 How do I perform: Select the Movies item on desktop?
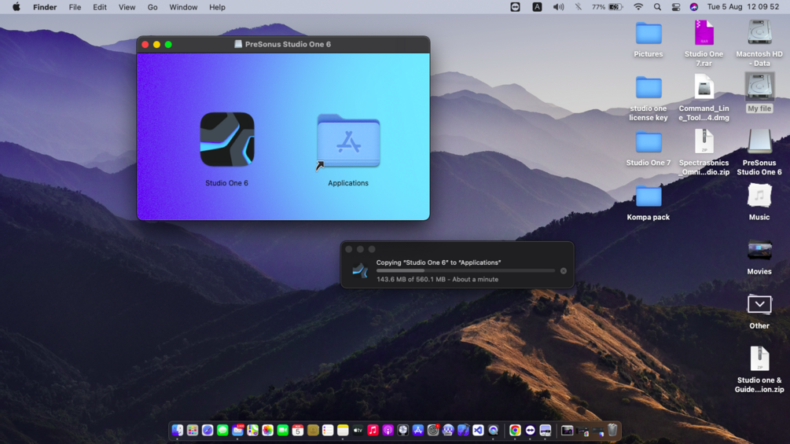759,250
